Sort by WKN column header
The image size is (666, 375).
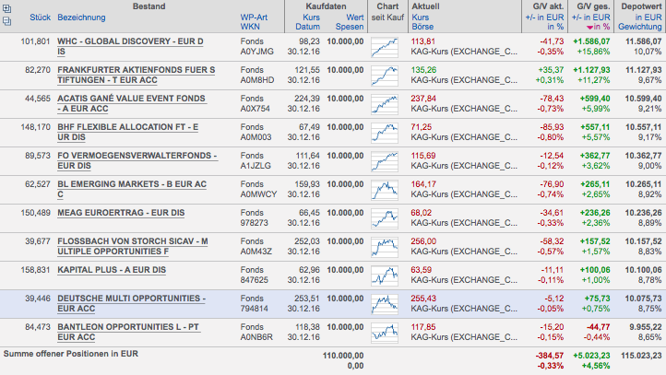coord(250,27)
